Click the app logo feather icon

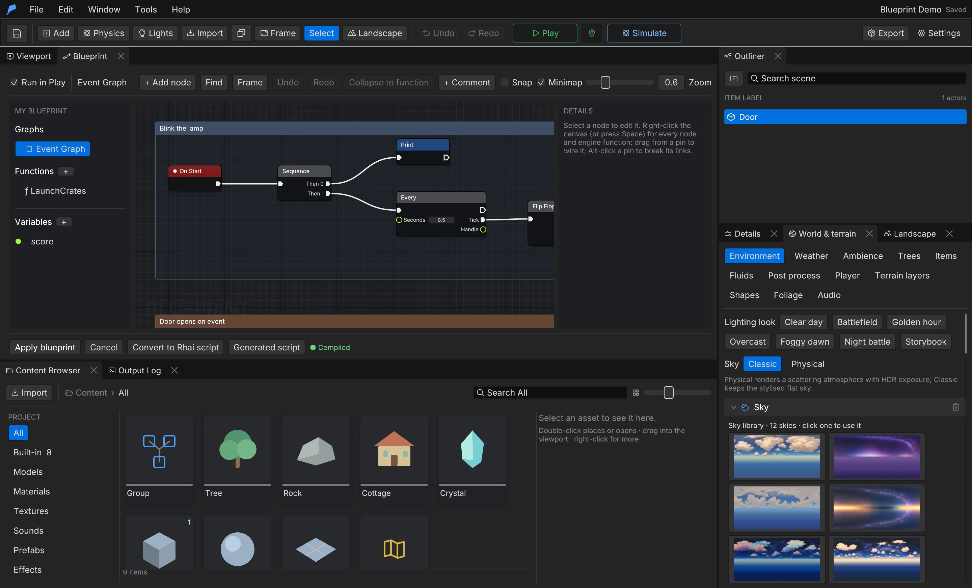tap(12, 9)
